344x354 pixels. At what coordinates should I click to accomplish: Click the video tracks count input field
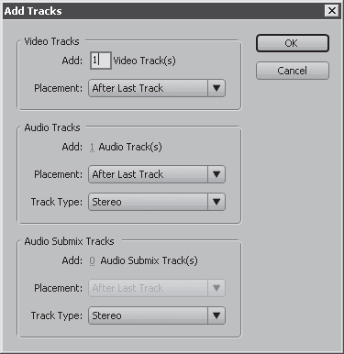(x=101, y=61)
